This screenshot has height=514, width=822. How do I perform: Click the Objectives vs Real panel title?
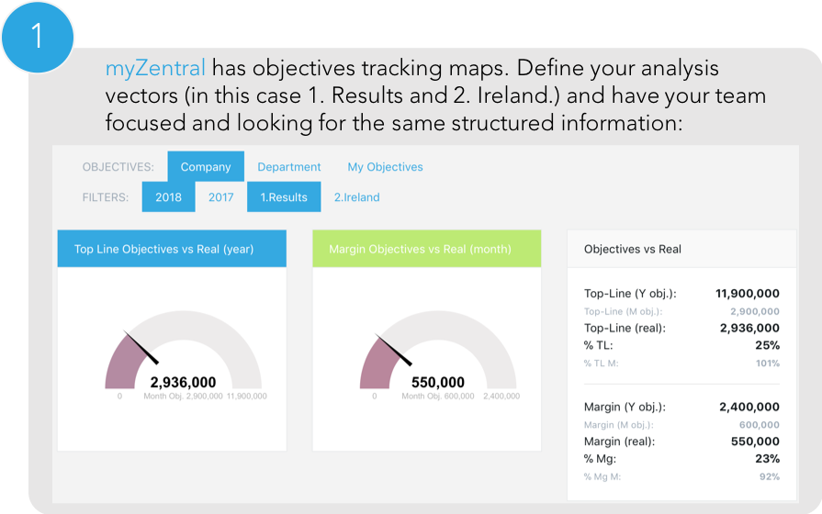pyautogui.click(x=633, y=249)
